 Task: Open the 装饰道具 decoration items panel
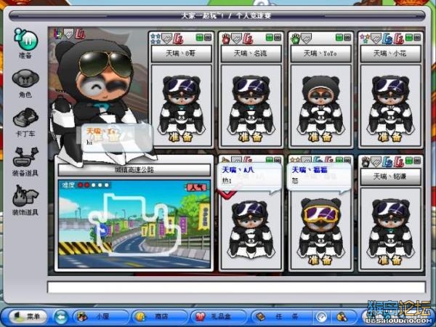pyautogui.click(x=25, y=201)
